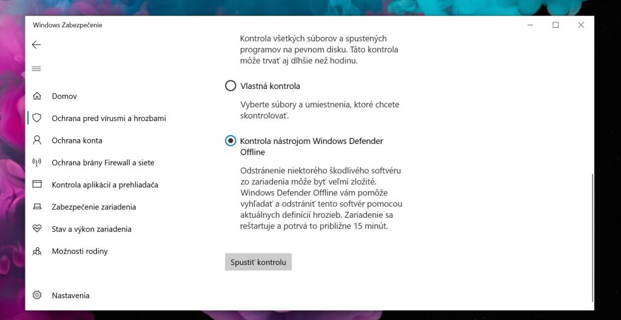Maximize the Windows Zabezpečenie window
This screenshot has width=621, height=320.
tap(556, 25)
